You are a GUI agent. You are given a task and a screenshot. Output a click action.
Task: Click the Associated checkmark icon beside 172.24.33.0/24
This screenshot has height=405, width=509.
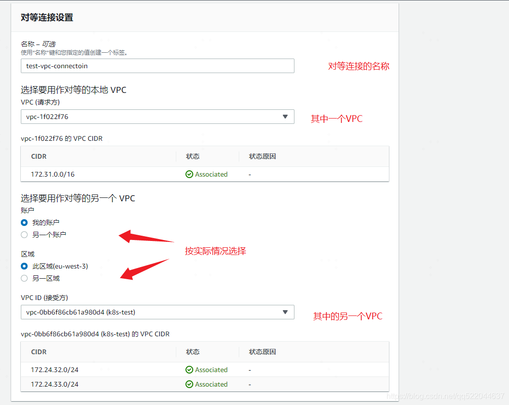click(189, 384)
